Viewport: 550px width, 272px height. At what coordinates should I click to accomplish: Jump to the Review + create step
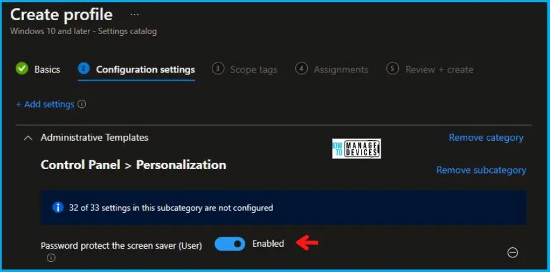(438, 69)
